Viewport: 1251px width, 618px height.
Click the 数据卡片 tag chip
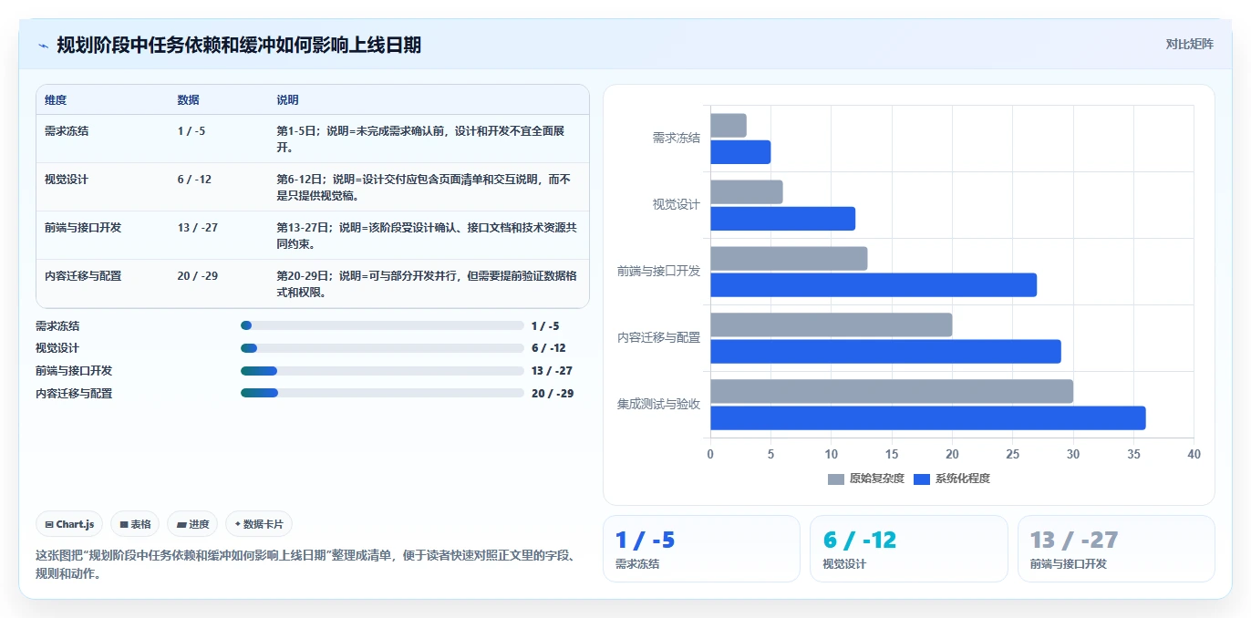[259, 524]
